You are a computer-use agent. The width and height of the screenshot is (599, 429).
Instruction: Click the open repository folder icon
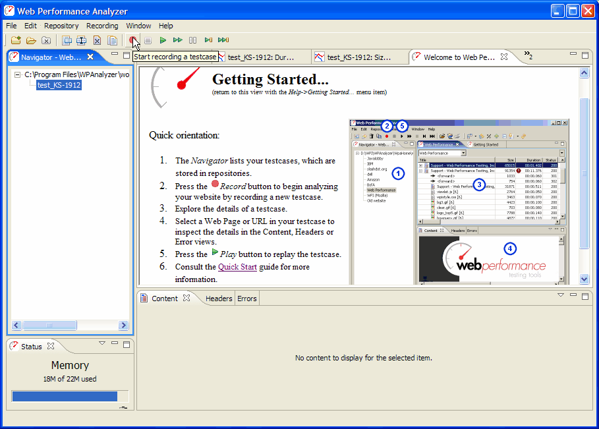31,41
